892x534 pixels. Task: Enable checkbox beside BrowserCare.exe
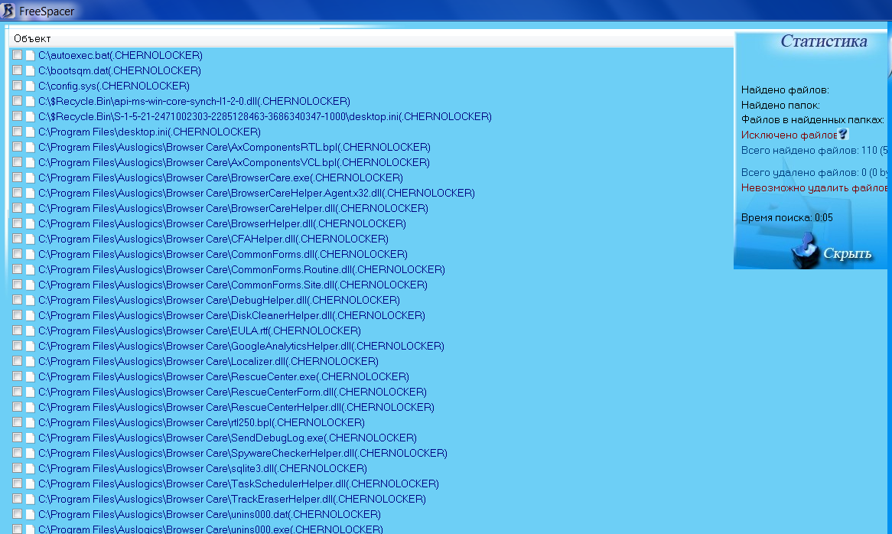(x=17, y=177)
